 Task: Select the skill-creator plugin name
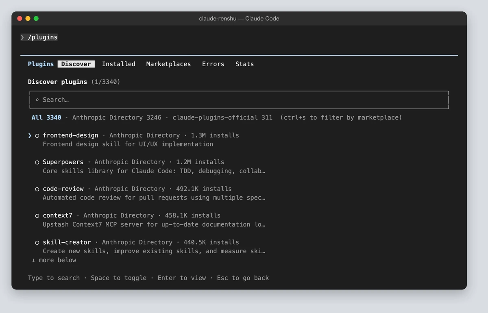tap(67, 242)
